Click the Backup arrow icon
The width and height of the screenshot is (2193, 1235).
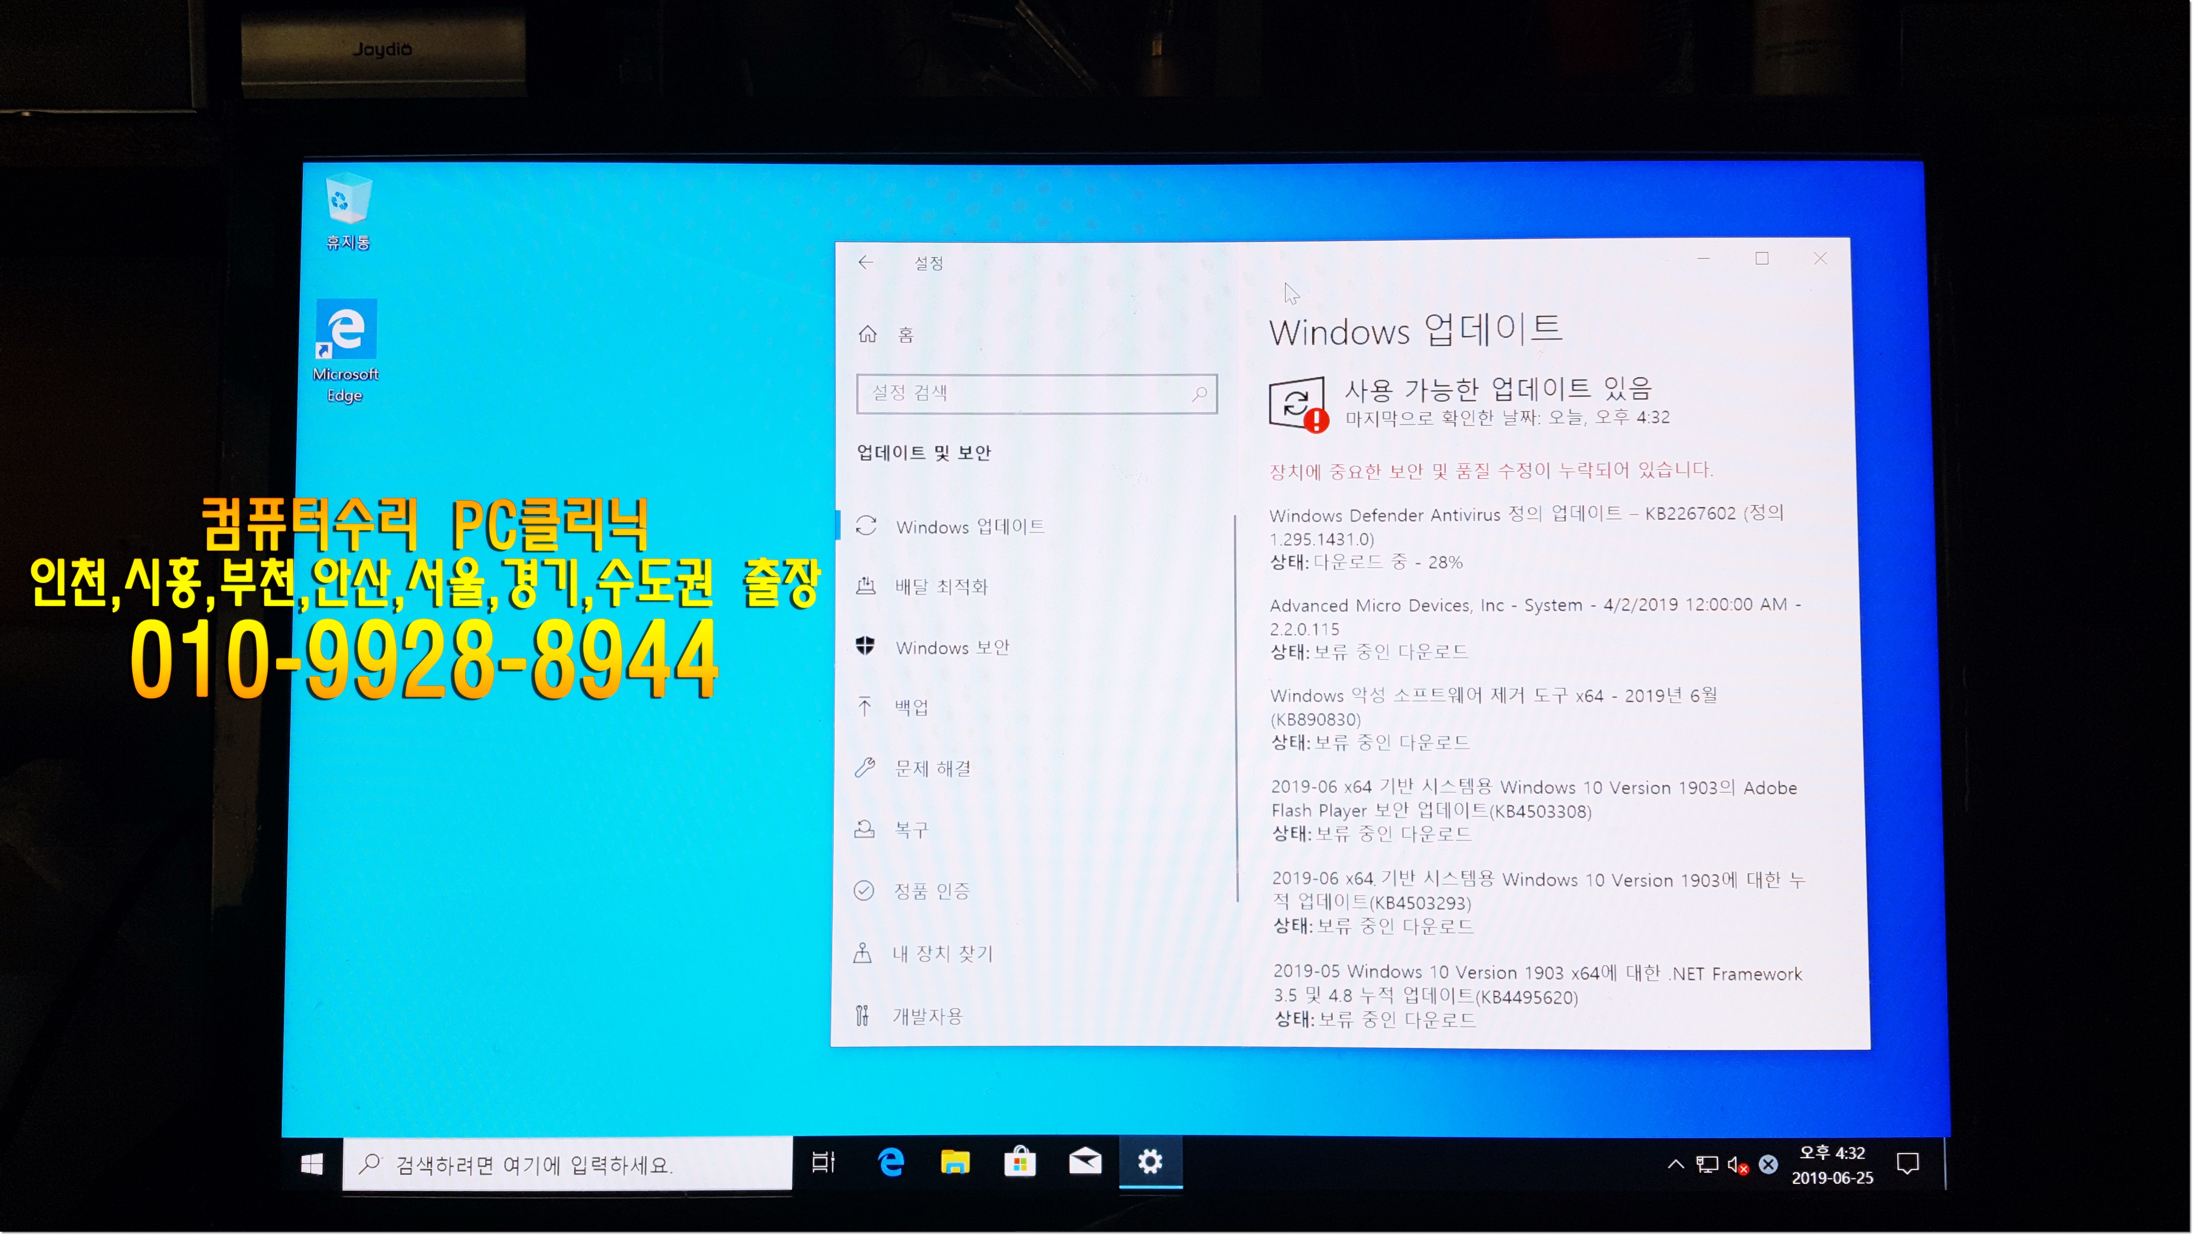pos(865,707)
